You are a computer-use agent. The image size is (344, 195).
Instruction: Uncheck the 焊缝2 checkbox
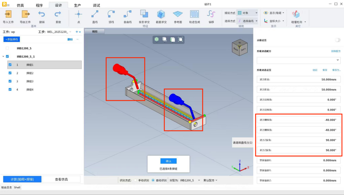click(10, 73)
